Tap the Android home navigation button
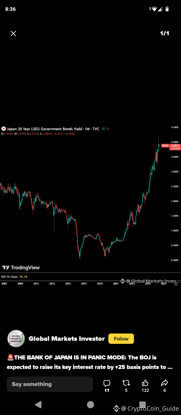The width and height of the screenshot is (181, 415). 90,405
